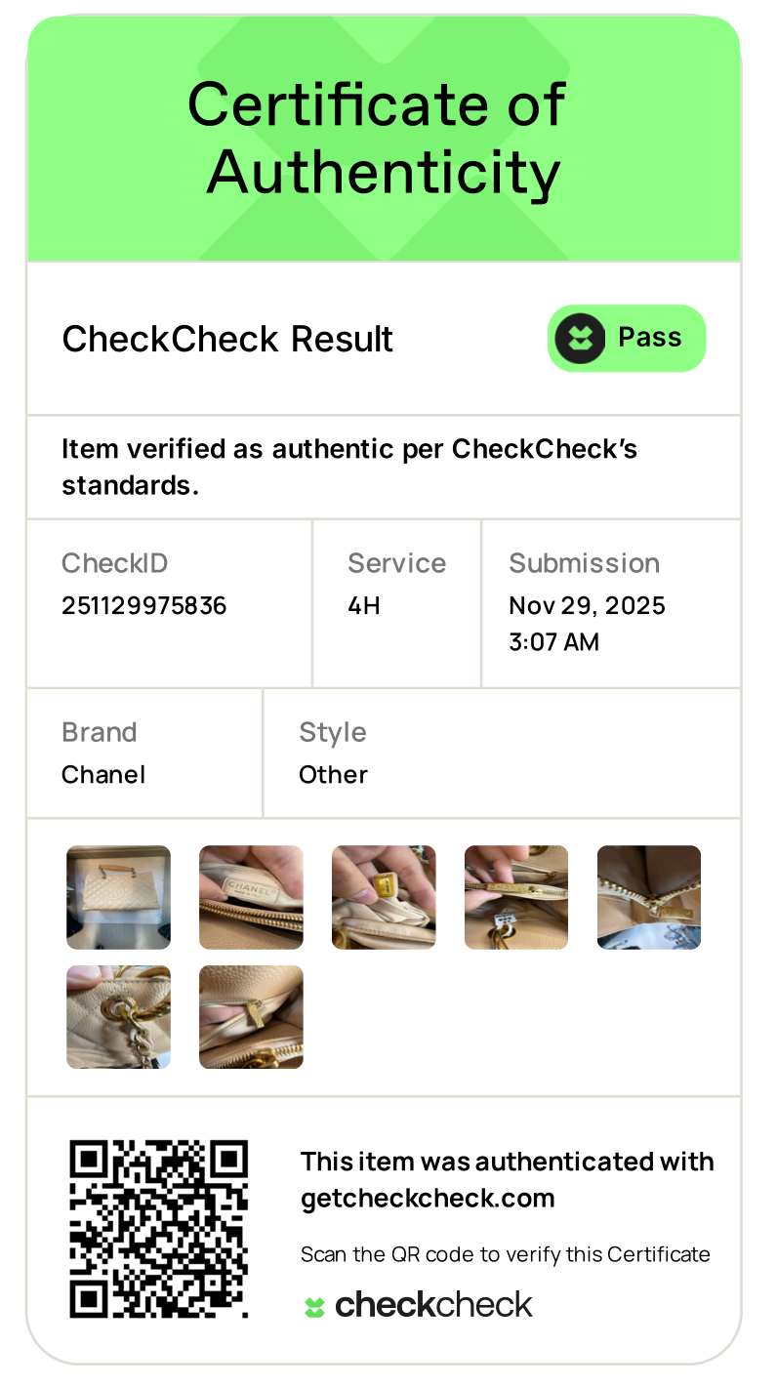Viewport: 777px width, 1388px height.
Task: Click the Submission date Nov 29, 2025
Action: [587, 606]
